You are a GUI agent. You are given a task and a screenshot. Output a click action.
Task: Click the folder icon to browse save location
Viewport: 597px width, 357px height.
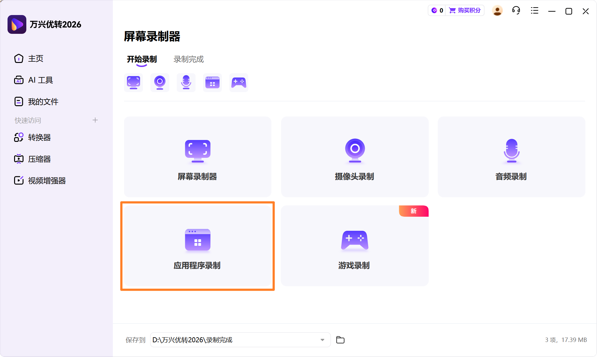click(340, 340)
